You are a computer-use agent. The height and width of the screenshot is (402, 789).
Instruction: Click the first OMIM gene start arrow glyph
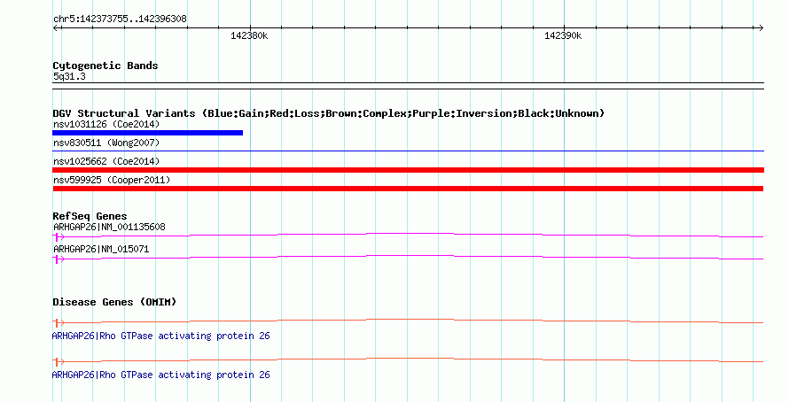[x=59, y=322]
